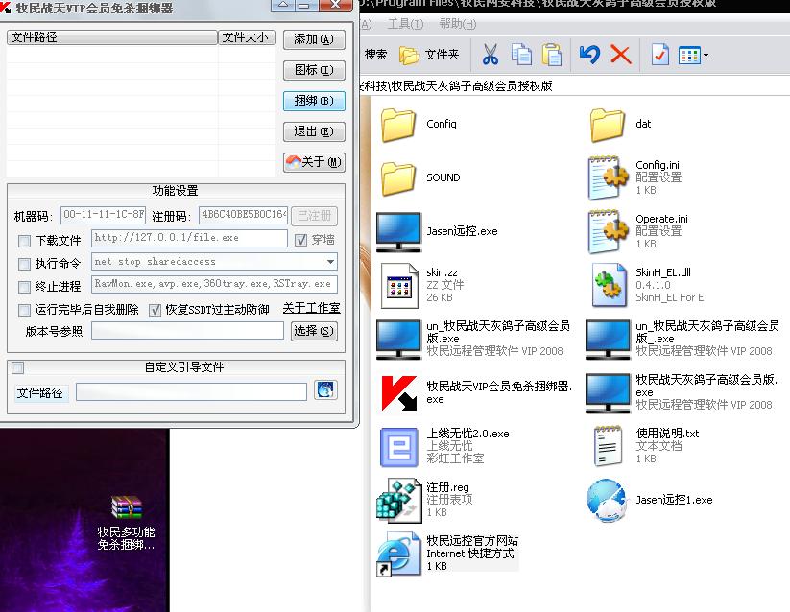Click the 捆绑(B) button

(314, 101)
